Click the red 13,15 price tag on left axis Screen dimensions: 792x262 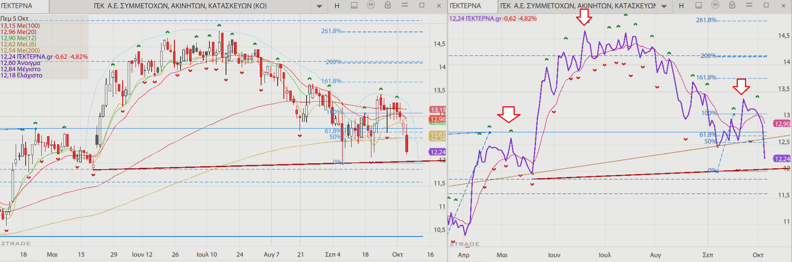pos(438,110)
